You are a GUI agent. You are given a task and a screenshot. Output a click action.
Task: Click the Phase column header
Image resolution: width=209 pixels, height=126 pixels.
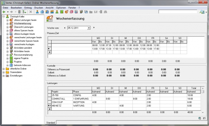(82, 92)
